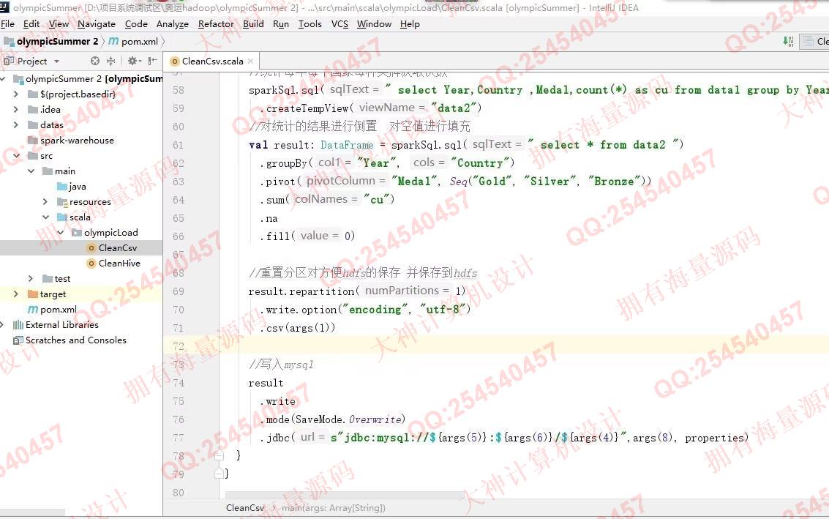Open the Window menu
829x519 pixels.
pyautogui.click(x=374, y=24)
